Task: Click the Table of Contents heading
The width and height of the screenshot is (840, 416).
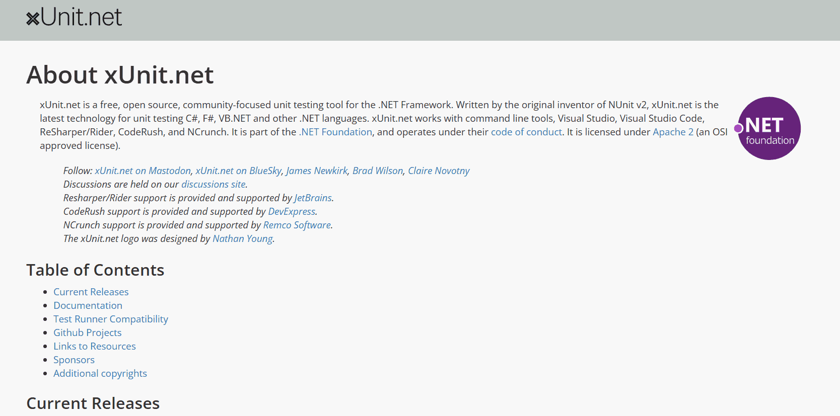Action: click(x=95, y=270)
